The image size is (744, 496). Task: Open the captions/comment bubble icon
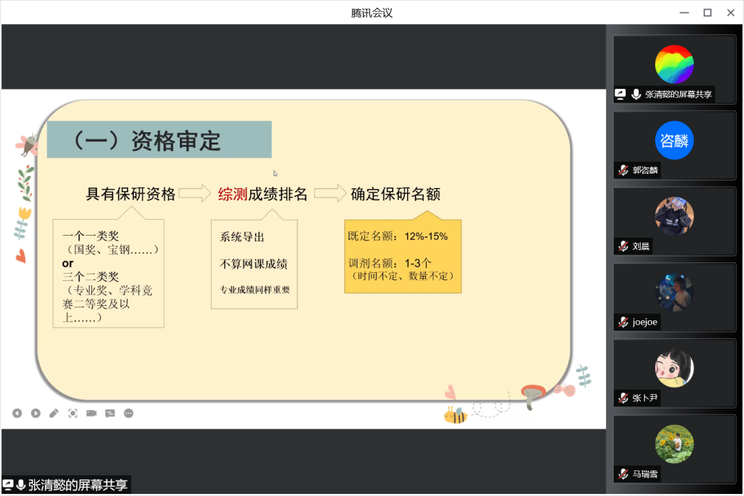click(x=110, y=413)
